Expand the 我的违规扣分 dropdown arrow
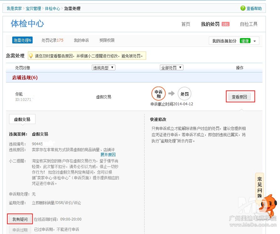 click(x=255, y=41)
